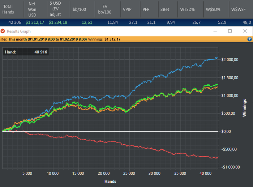Click the W$WSF column header
This screenshot has width=253, height=187.
pyautogui.click(x=238, y=9)
